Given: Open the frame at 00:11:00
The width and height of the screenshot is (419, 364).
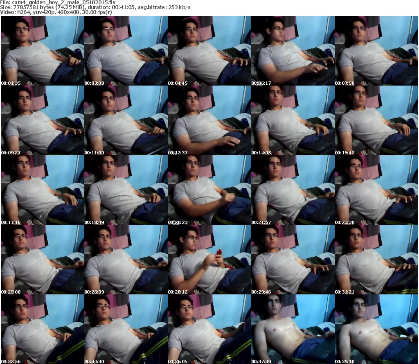Looking at the screenshot, I should coord(126,120).
